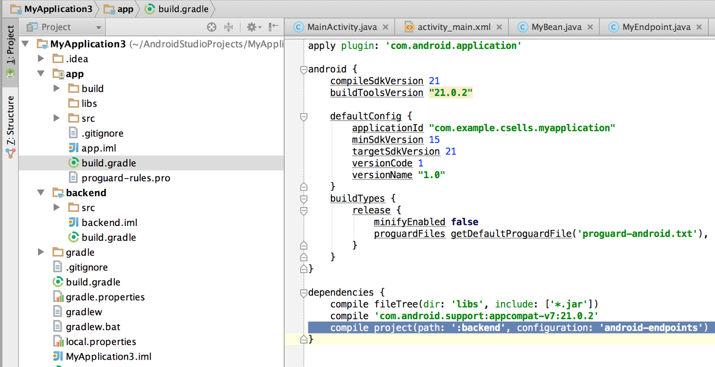Viewport: 715px width, 367px height.
Task: Close the MyBean.java tab
Action: 590,27
